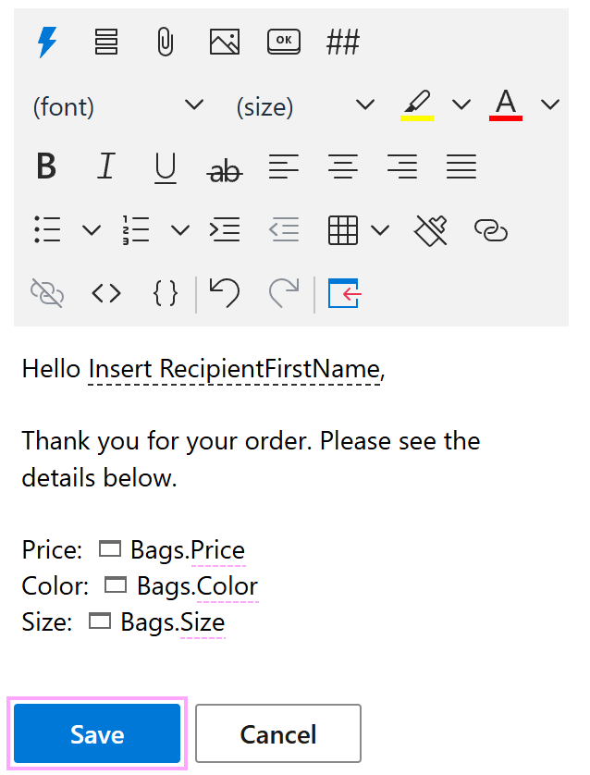Toggle italic formatting
The image size is (590, 775).
click(x=105, y=166)
